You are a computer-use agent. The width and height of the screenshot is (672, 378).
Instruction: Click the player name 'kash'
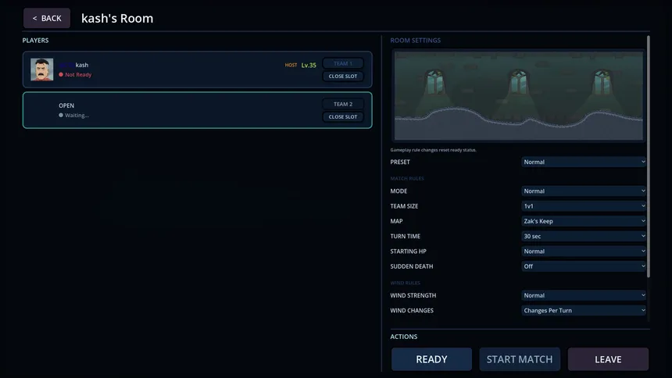click(x=82, y=65)
